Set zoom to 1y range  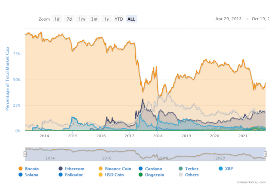(x=107, y=19)
